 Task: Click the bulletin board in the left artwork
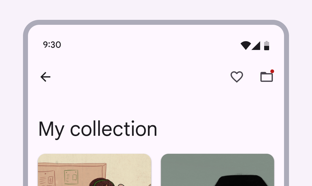[x=72, y=174]
